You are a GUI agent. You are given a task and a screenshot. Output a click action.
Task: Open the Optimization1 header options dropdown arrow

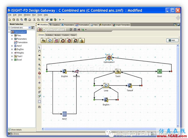tap(86, 30)
